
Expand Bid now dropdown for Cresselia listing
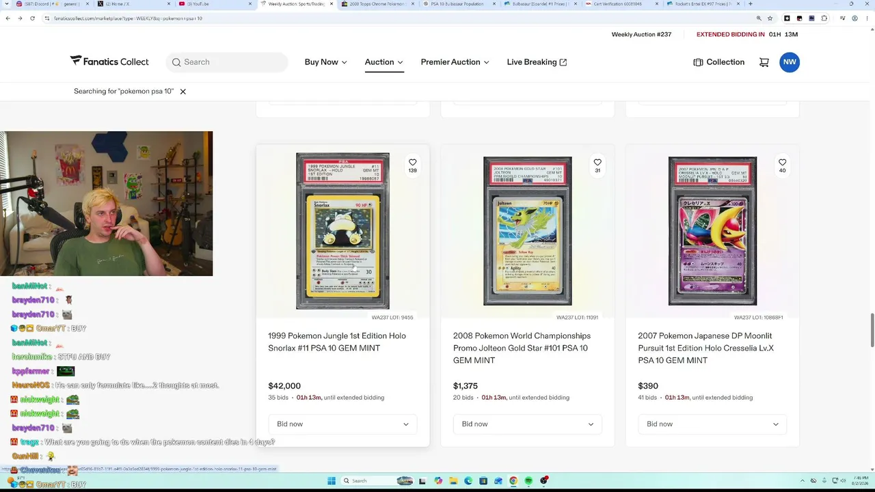click(712, 424)
